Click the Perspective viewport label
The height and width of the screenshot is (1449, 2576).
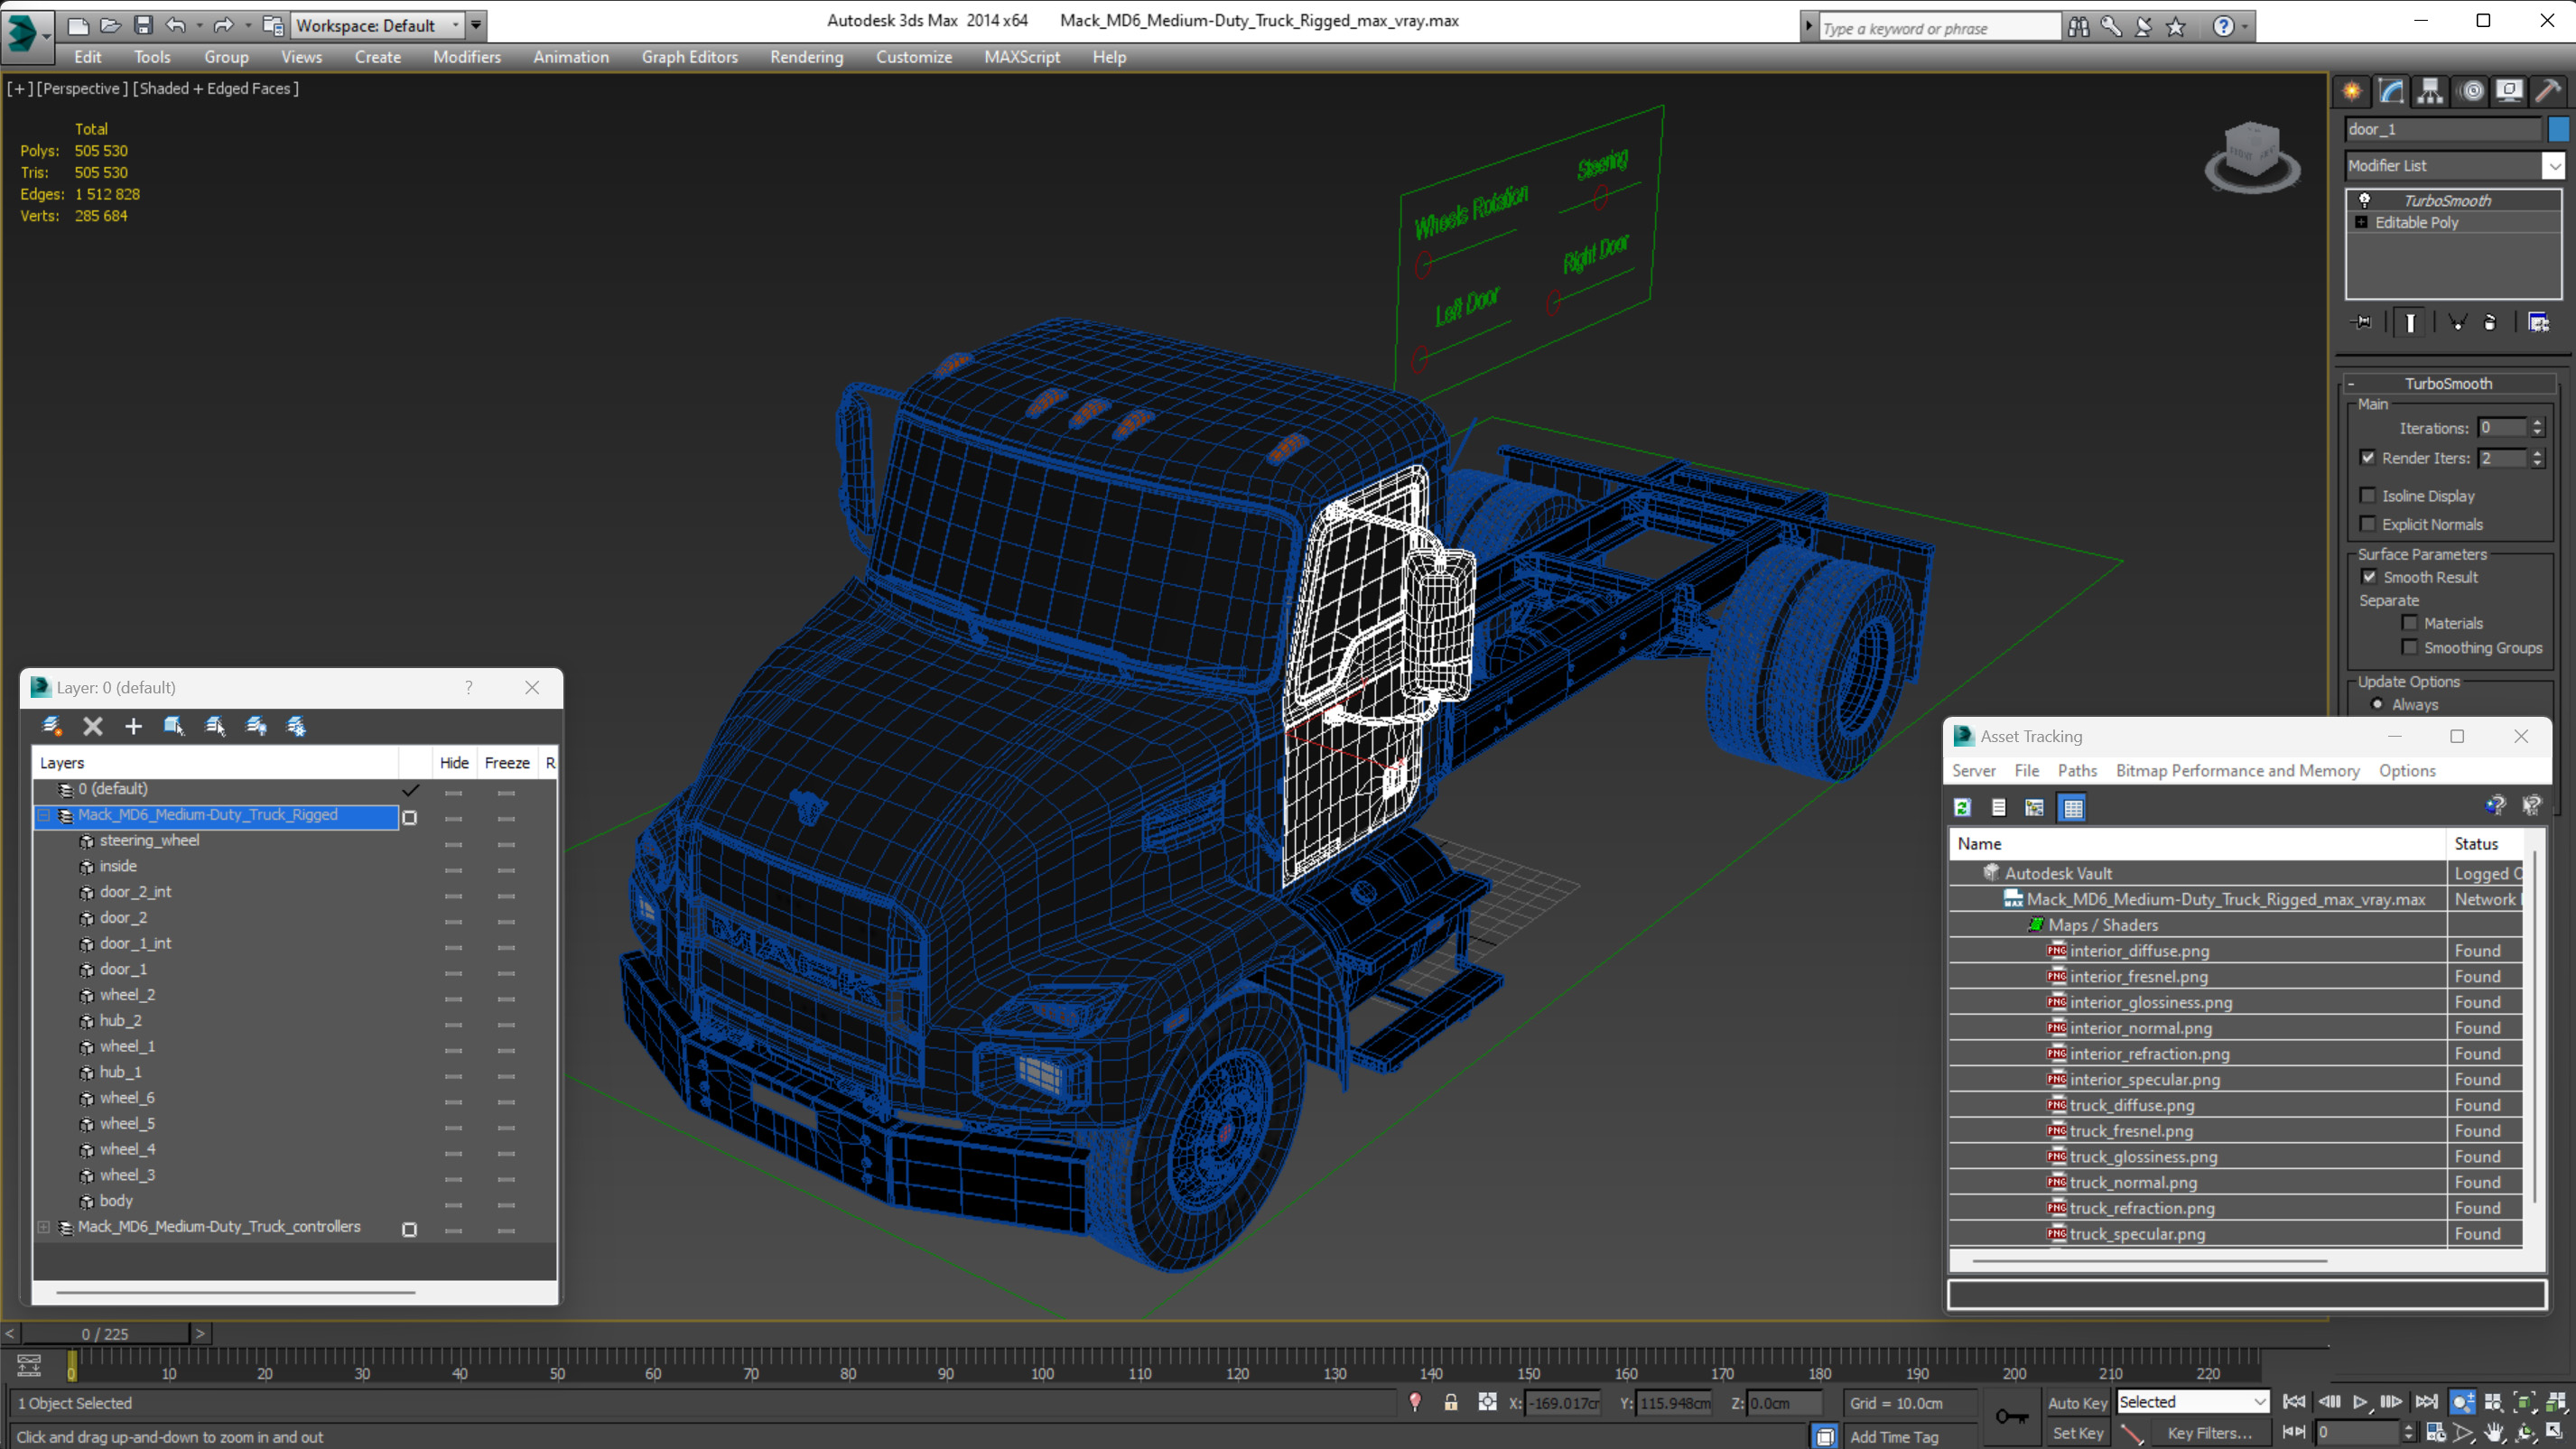click(x=82, y=88)
